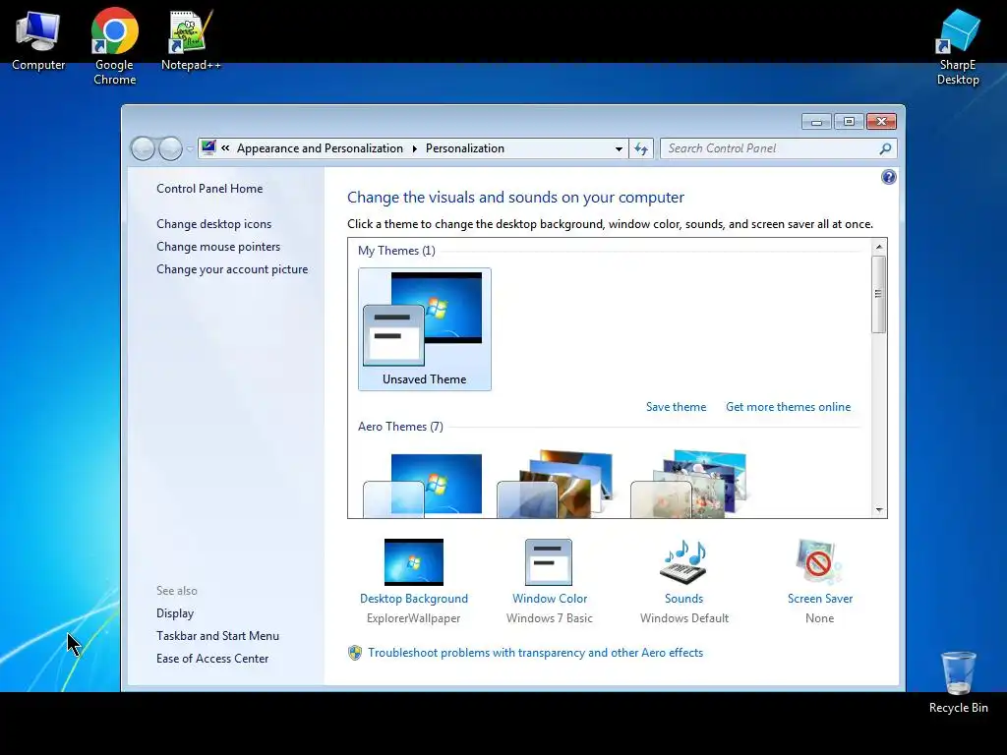
Task: Click the Forward navigation arrow
Action: (170, 149)
